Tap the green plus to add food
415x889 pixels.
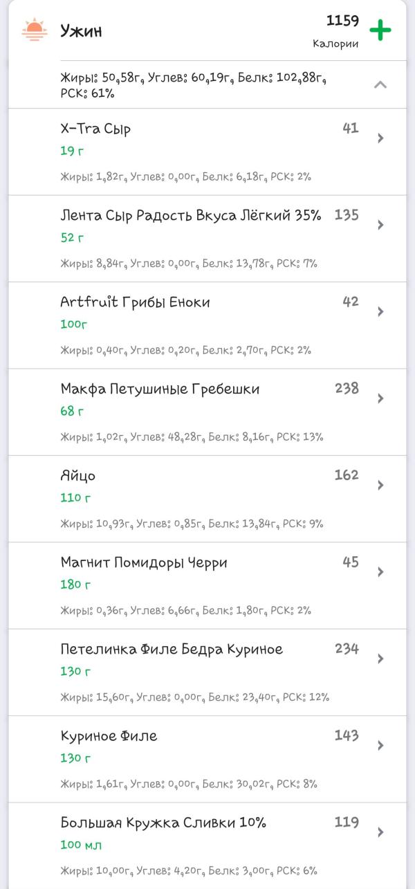(x=380, y=30)
